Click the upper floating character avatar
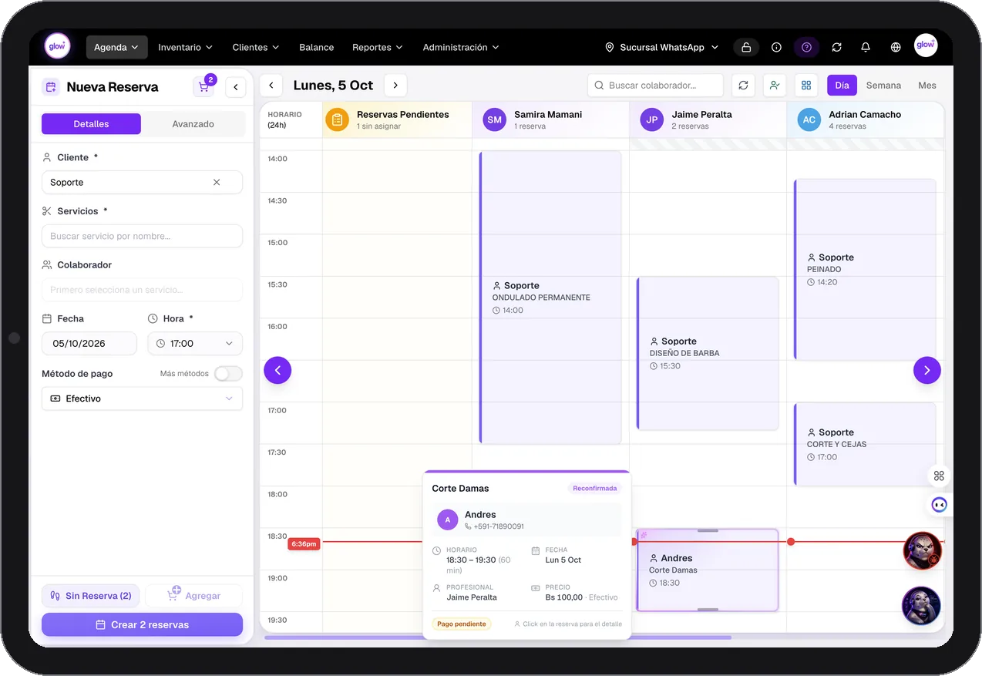Screen dimensions: 982x676 pyautogui.click(x=923, y=551)
